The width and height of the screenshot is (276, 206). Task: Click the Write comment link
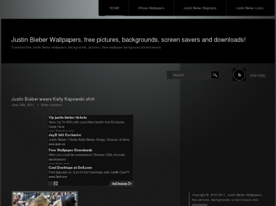51,105
